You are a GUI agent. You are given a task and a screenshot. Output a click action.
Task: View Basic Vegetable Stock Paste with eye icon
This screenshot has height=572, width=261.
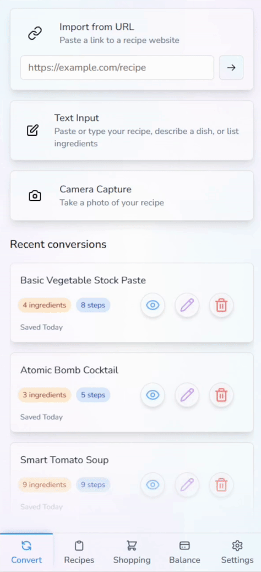[153, 305]
